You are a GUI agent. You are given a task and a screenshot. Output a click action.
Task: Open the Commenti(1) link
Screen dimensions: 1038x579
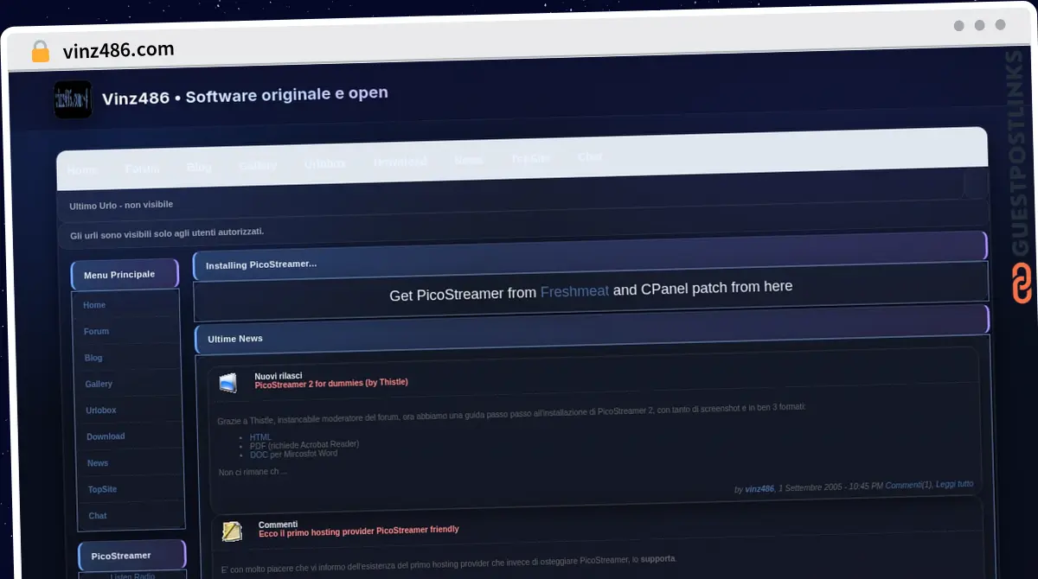[909, 486]
